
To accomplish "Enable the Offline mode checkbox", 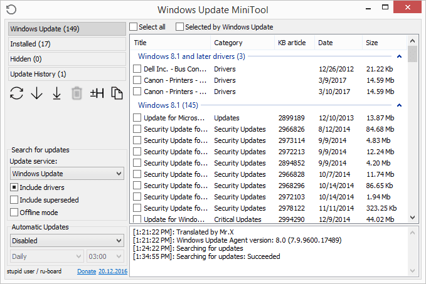I will 14,213.
